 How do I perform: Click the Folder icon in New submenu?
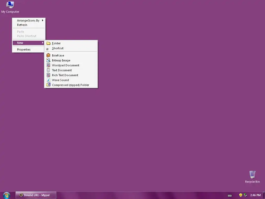(x=48, y=43)
